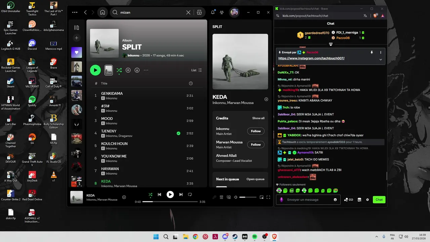The height and width of the screenshot is (242, 430).
Task: Open the Spotify three-dots main menu
Action: pos(75,12)
